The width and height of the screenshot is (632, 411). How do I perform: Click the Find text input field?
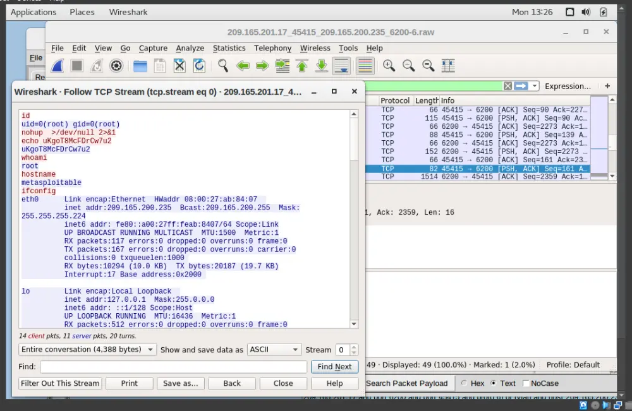(173, 366)
